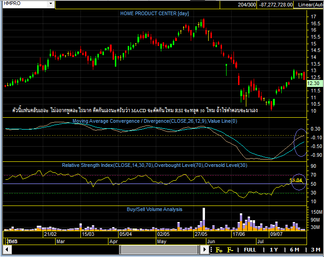Screen dimensions: 324x257
Task: Click the 02/05 date axis label
Action: 163,234
